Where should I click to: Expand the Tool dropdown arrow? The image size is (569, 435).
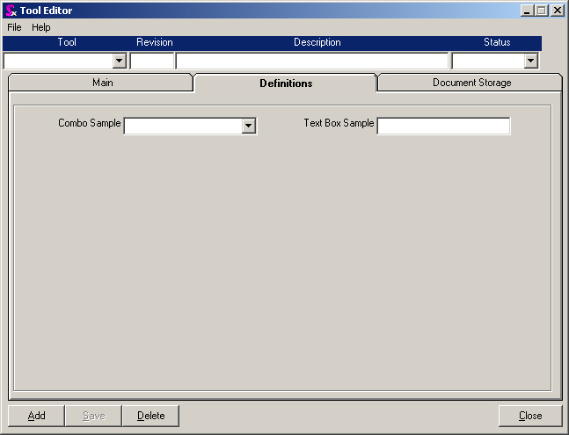(120, 61)
